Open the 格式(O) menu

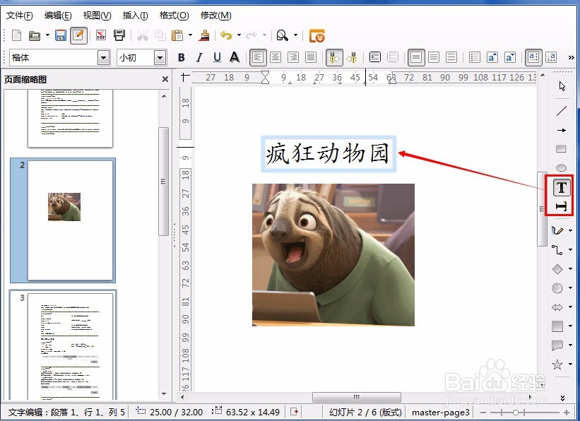point(174,16)
